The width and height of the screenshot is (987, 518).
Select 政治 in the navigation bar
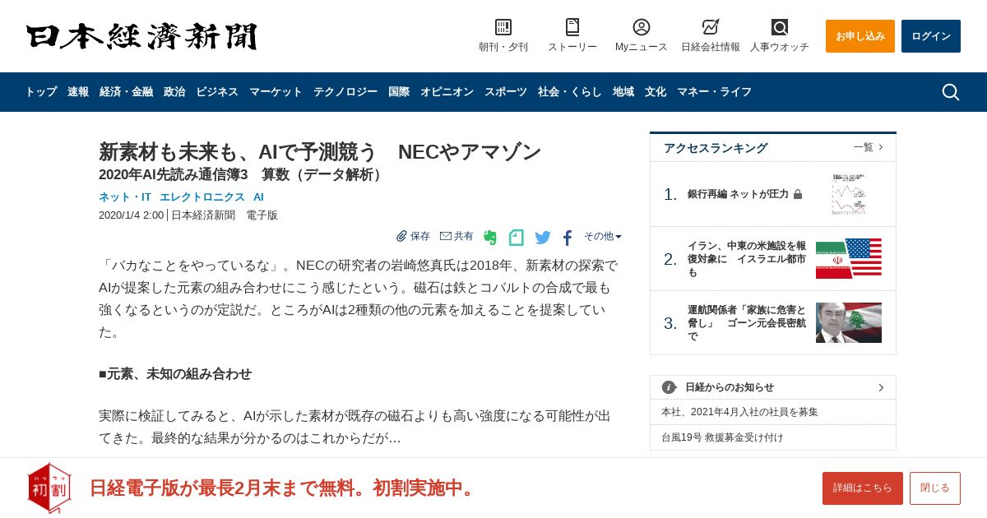click(x=174, y=92)
